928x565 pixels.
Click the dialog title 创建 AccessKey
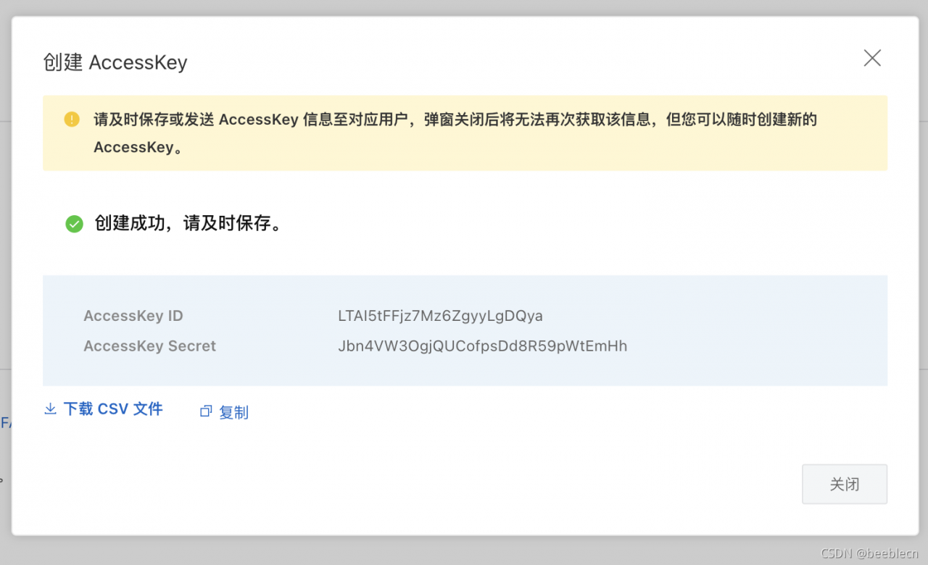[x=115, y=62]
